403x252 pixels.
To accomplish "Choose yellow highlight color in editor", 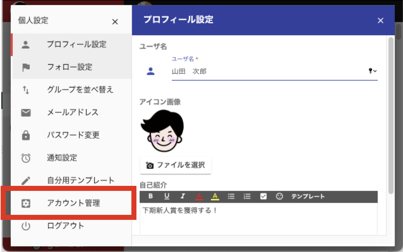I will point(215,196).
